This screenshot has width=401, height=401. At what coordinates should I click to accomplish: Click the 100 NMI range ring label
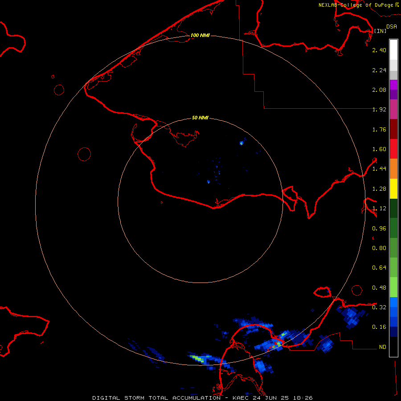pyautogui.click(x=200, y=35)
